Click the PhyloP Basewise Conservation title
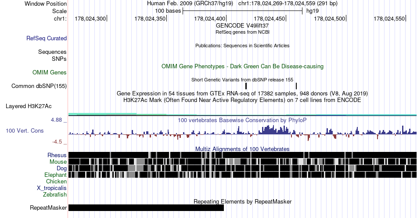Image resolution: width=417 pixels, height=218 pixels. click(242, 120)
